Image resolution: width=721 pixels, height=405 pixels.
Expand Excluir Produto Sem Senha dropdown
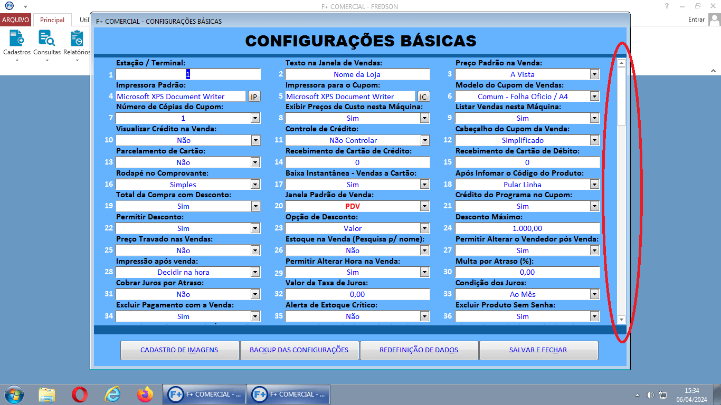[595, 316]
